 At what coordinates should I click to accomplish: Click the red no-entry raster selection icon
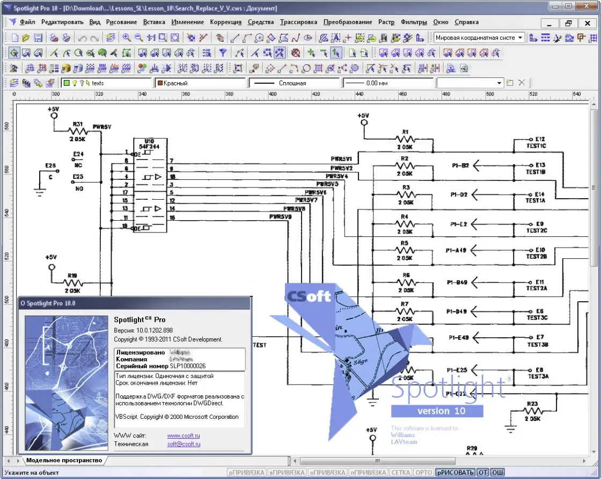295,53
